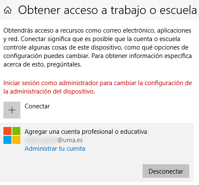Click the blurred username before @uma.es
Viewport: 199px width, 185px height.
coord(41,140)
